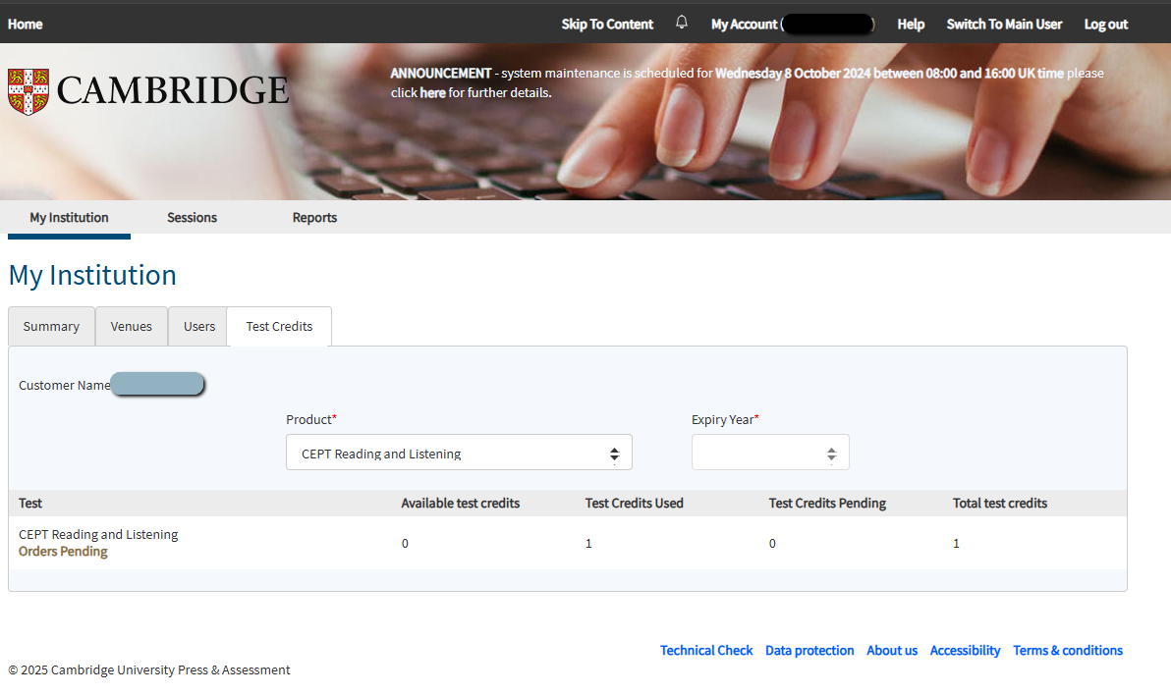Open the Orders Pending link
This screenshot has height=695, width=1171.
tap(63, 552)
